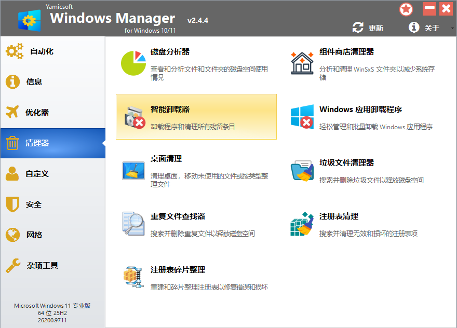Click description 搜索并删除重复文件以释放磁盘空间
The height and width of the screenshot is (328, 457).
pyautogui.click(x=203, y=234)
